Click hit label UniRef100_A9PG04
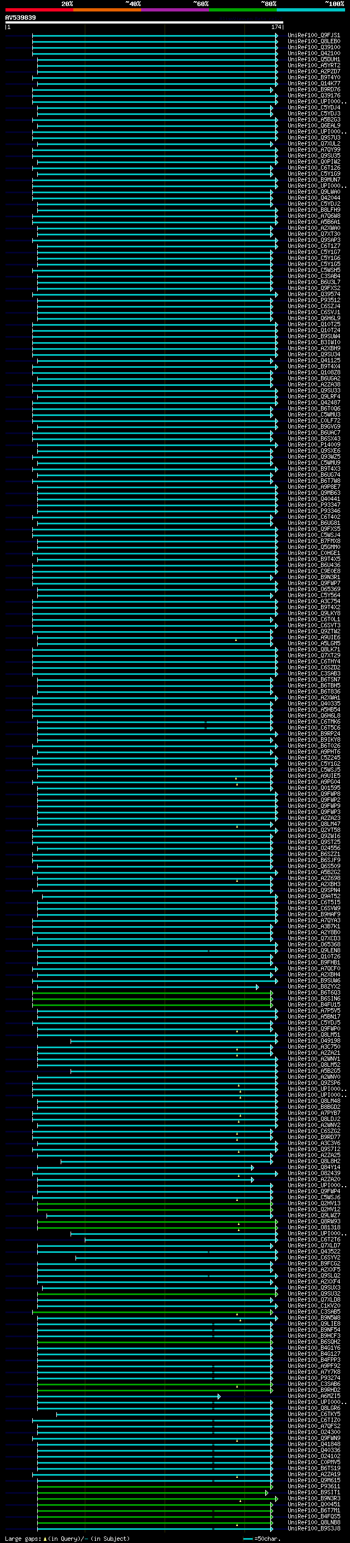 tap(313, 782)
